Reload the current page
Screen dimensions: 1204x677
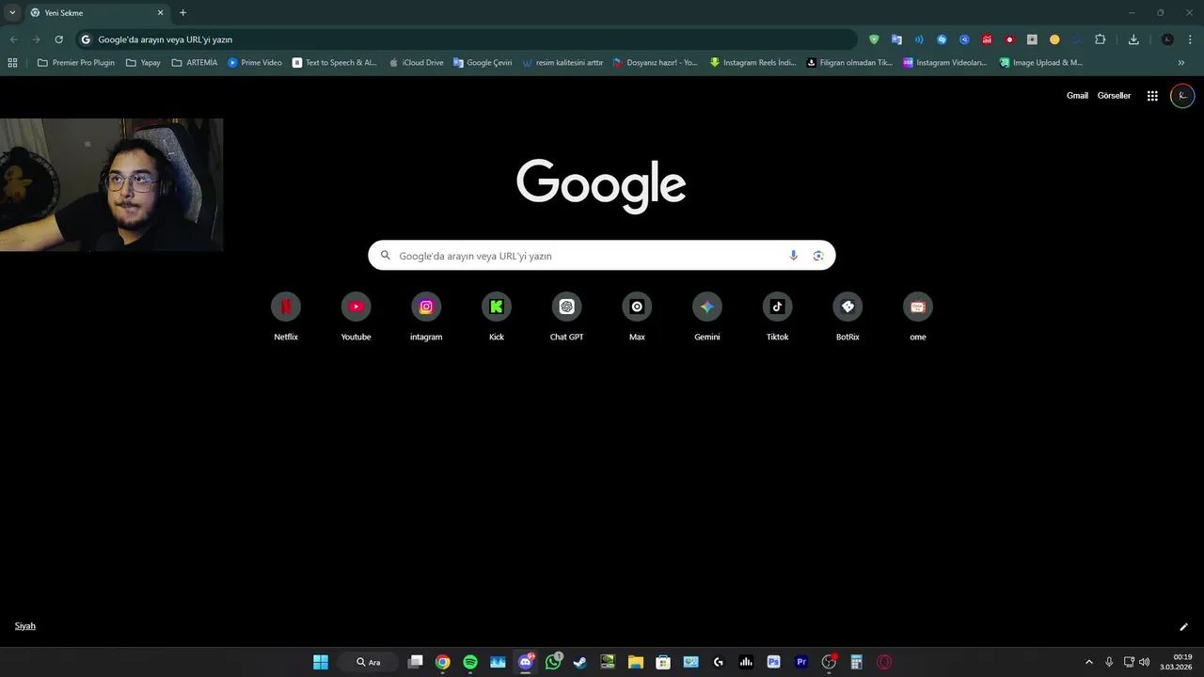click(x=58, y=39)
